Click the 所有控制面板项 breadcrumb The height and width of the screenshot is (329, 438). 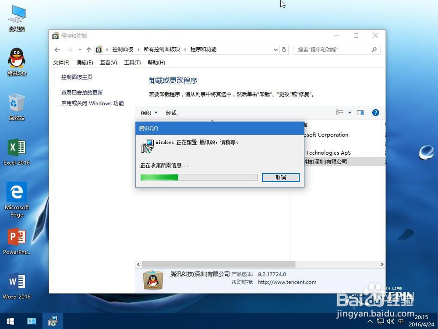pyautogui.click(x=162, y=50)
